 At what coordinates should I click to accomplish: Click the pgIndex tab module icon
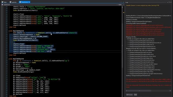(x=11, y=2)
